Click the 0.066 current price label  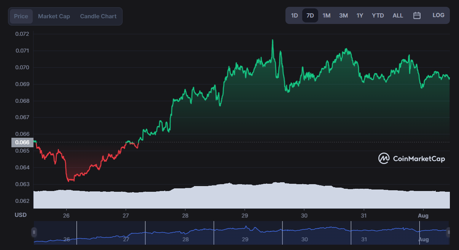pyautogui.click(x=22, y=142)
